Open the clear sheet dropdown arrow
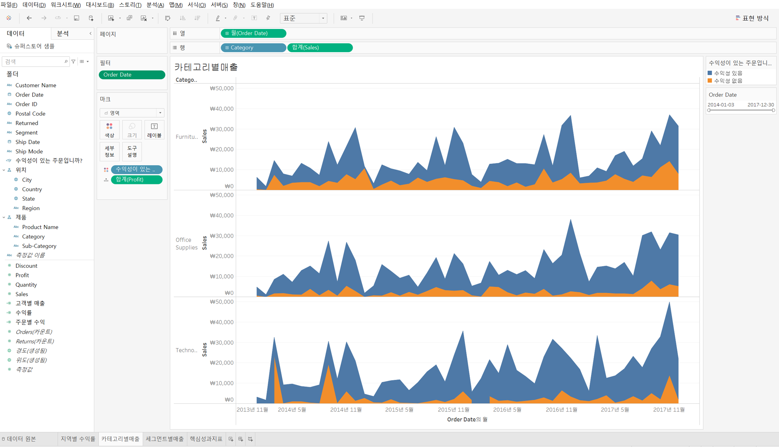The height and width of the screenshot is (447, 779). pos(153,18)
